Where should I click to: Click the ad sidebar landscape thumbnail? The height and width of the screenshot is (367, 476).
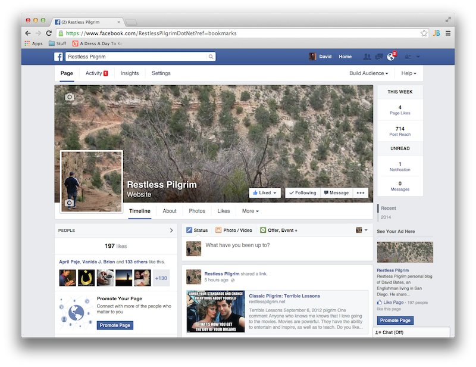(405, 252)
